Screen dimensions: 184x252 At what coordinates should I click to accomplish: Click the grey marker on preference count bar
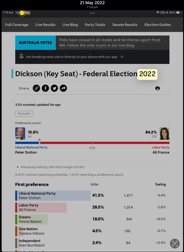pyautogui.click(x=40, y=140)
